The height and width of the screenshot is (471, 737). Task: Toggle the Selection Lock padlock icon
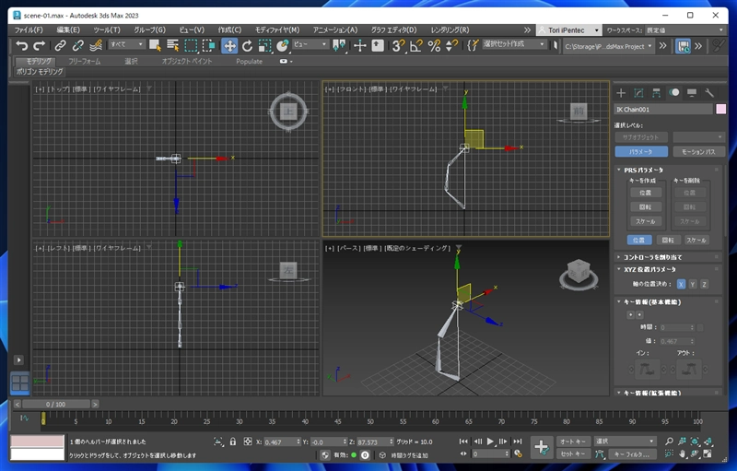pyautogui.click(x=233, y=442)
